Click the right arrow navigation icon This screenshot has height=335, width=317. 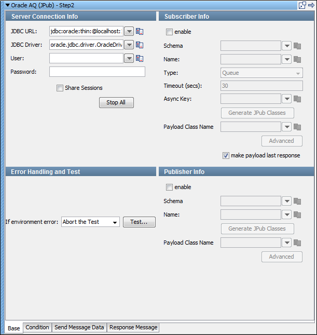311,5
